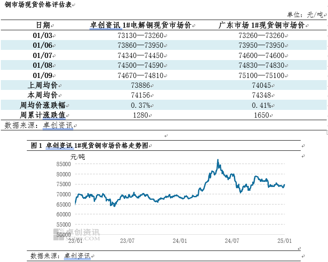The height and width of the screenshot is (262, 328).
Task: Click the 24/01 label on the chart's x-axis
Action: (x=180, y=241)
